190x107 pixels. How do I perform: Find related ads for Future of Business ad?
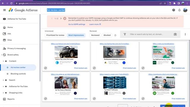click(x=81, y=99)
